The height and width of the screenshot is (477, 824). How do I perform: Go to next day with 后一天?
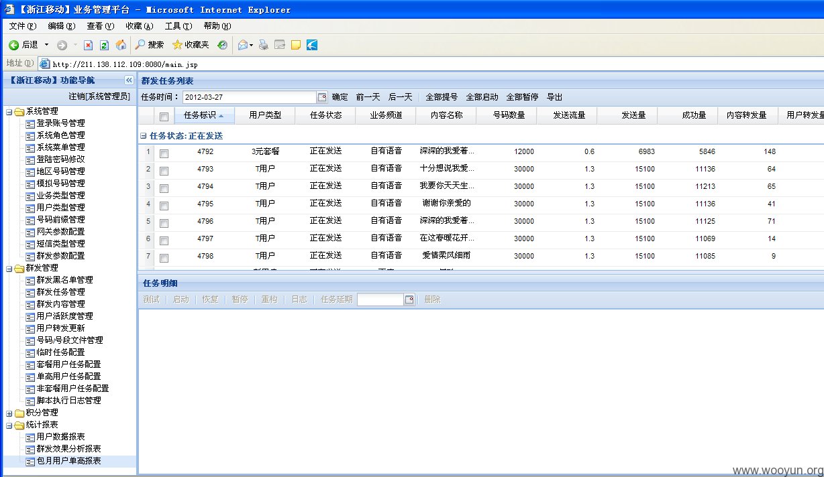click(x=401, y=97)
